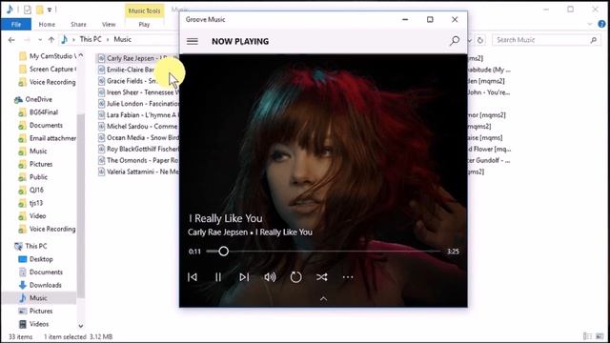Select the Carly Rae Jepsen file
The height and width of the screenshot is (343, 610).
click(x=137, y=58)
